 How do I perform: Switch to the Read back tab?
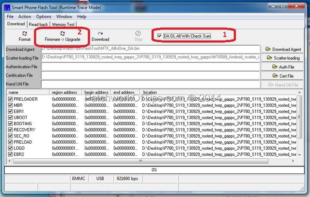coord(39,25)
